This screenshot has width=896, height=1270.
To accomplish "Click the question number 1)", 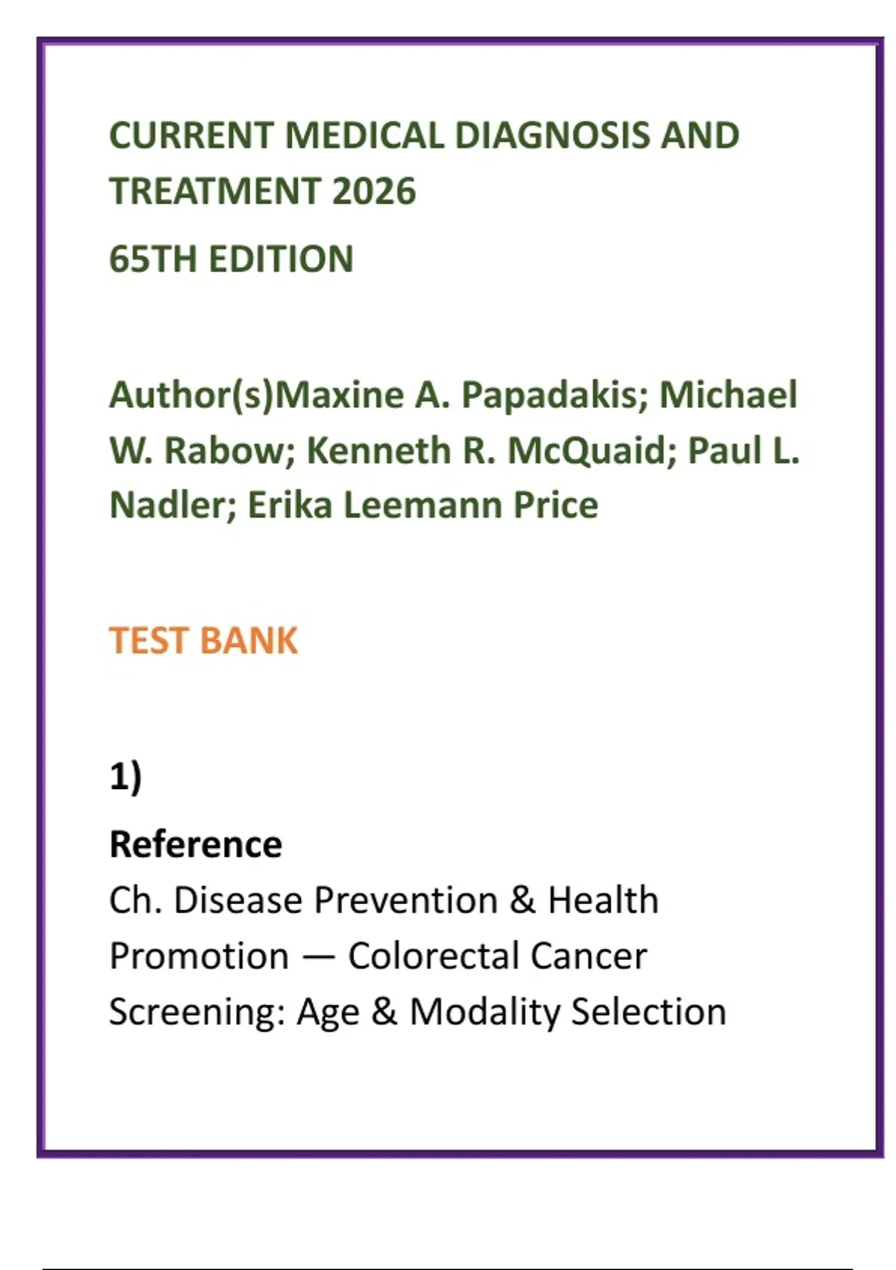I will tap(125, 777).
